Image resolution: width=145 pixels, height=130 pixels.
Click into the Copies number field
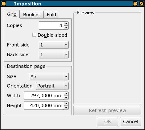(x=51, y=25)
